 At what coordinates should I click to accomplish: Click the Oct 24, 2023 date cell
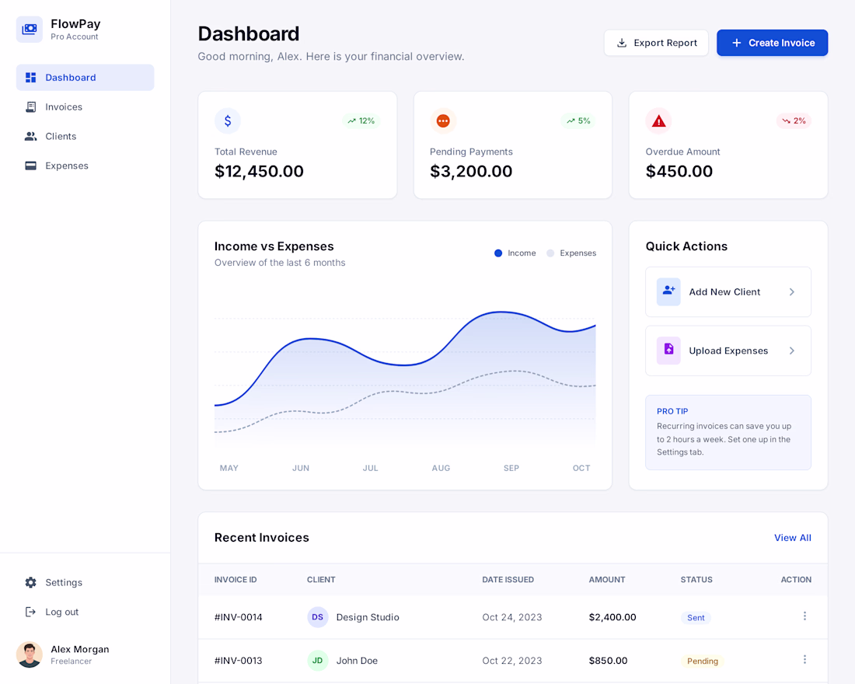point(512,617)
